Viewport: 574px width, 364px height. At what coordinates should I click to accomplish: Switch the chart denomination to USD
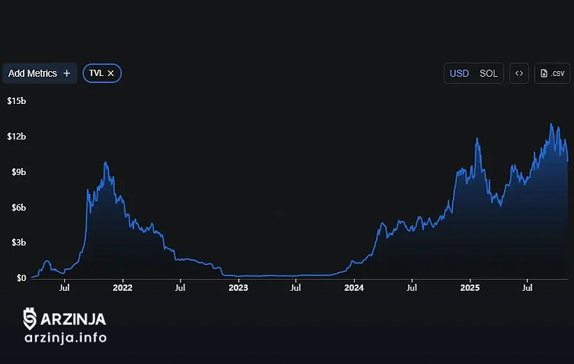[x=459, y=73]
